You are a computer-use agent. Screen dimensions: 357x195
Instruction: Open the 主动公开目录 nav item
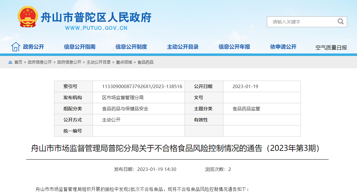[x=183, y=47]
